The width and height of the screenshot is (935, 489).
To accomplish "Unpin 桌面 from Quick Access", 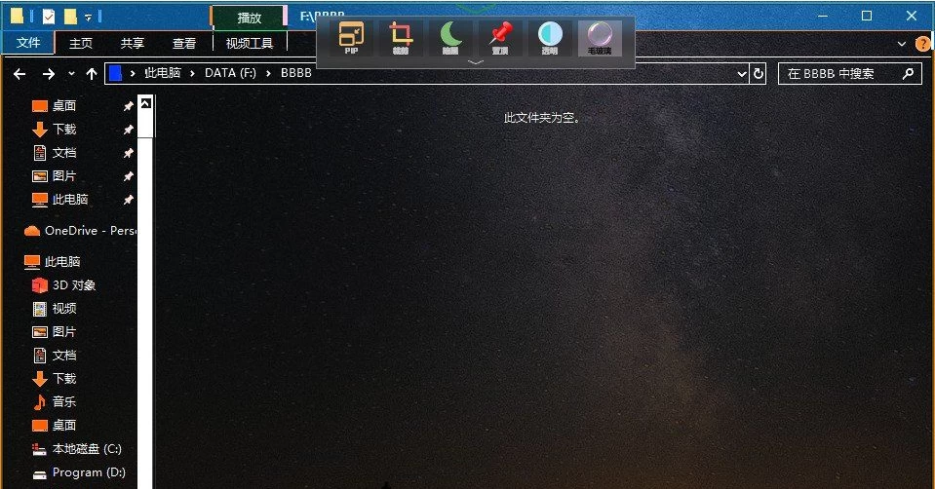I will tap(128, 106).
